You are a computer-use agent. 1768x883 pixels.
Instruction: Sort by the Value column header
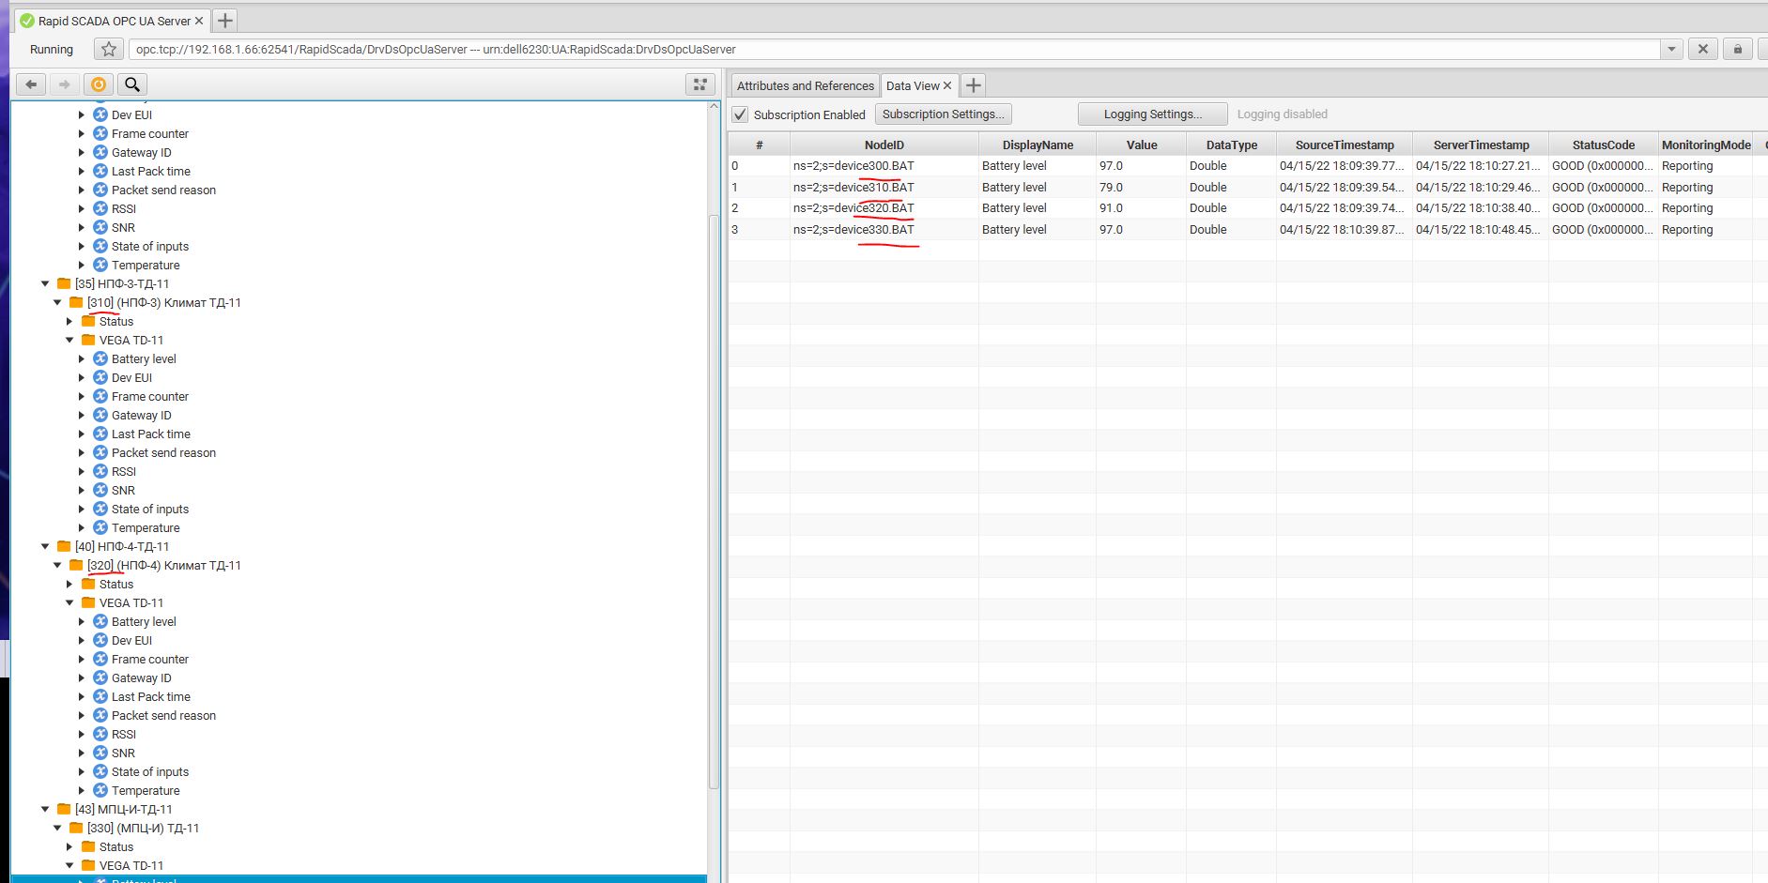pyautogui.click(x=1141, y=145)
